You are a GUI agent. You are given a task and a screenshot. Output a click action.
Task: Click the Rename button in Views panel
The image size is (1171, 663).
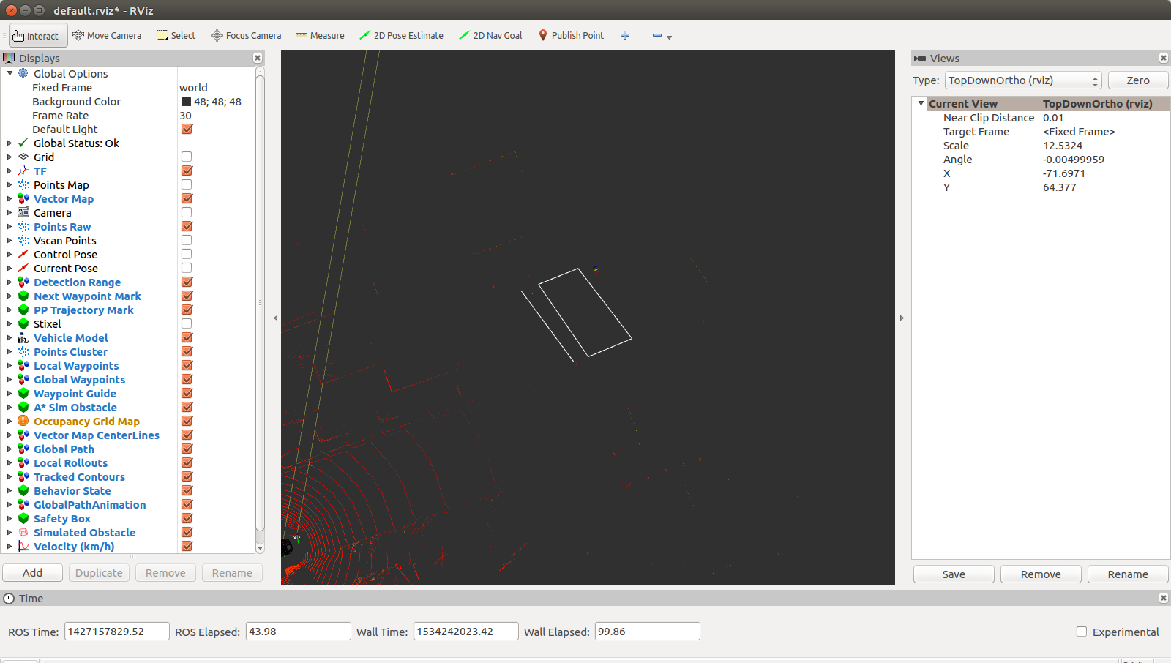[1128, 574]
